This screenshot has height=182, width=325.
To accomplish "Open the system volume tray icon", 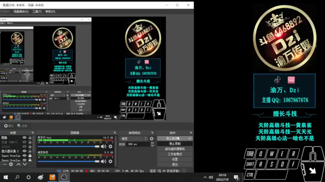I will [211, 177].
